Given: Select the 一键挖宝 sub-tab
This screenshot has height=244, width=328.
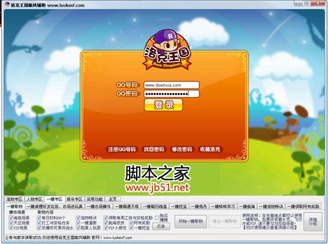Looking at the screenshot, I should pos(179,206).
